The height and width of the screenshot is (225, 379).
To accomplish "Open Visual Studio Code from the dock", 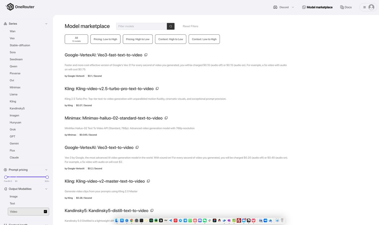I will click(x=171, y=220).
